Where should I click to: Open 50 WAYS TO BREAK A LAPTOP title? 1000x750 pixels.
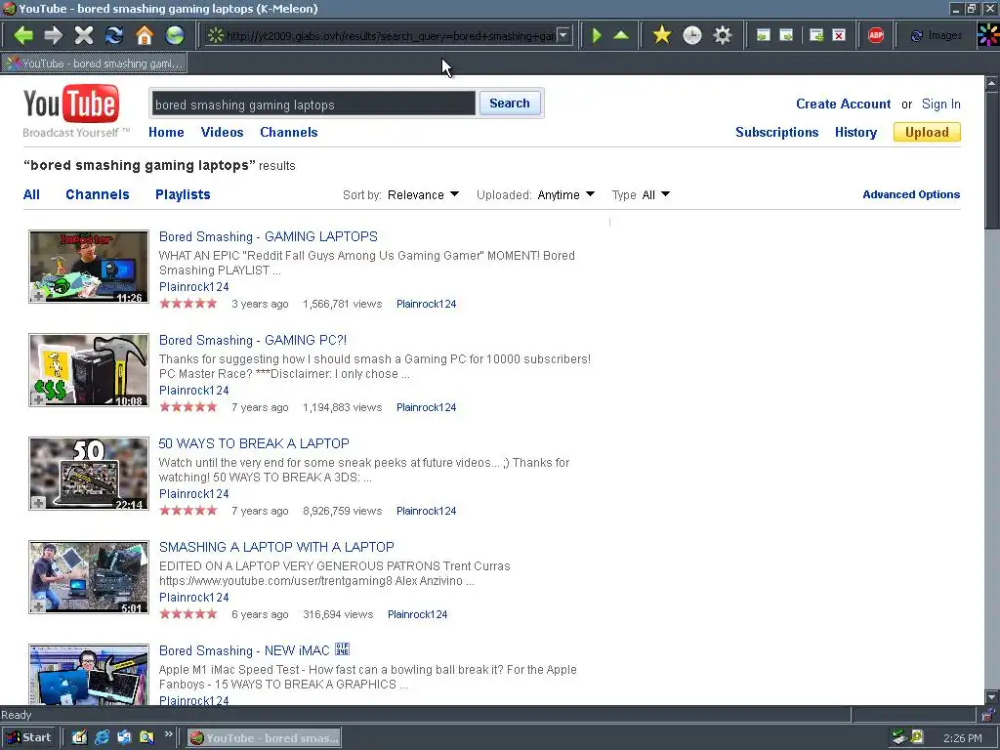(x=254, y=443)
